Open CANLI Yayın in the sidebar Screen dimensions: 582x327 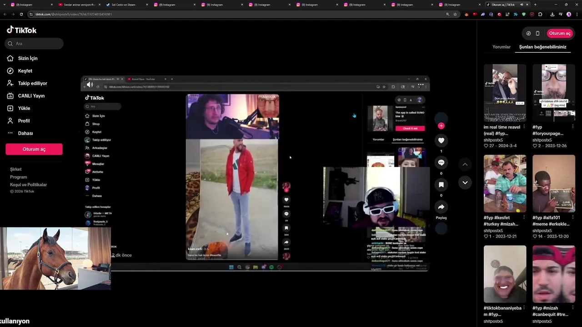click(x=31, y=96)
